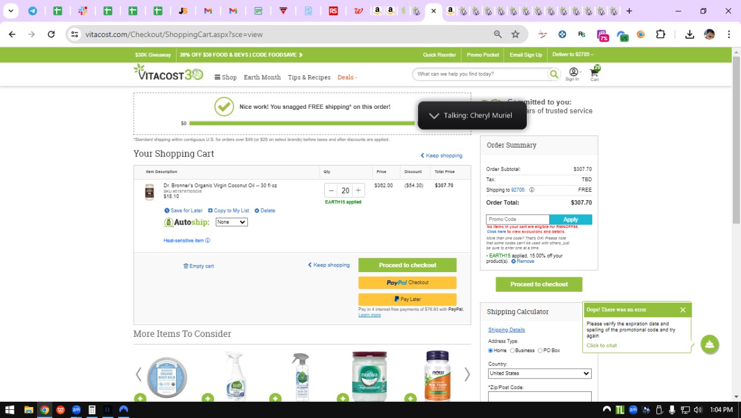Click Proceed to checkout below Order Summary
This screenshot has width=741, height=418.
539,284
